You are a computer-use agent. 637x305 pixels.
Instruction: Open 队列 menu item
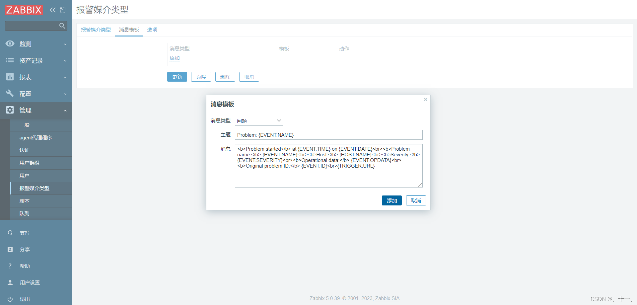(41, 213)
